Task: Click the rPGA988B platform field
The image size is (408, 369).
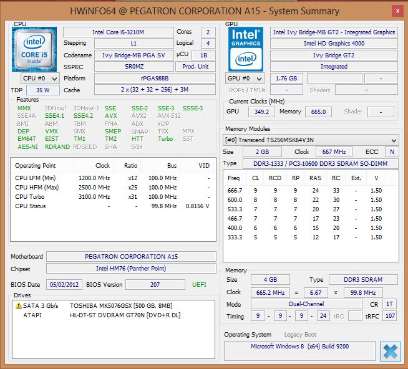Action: tap(155, 79)
